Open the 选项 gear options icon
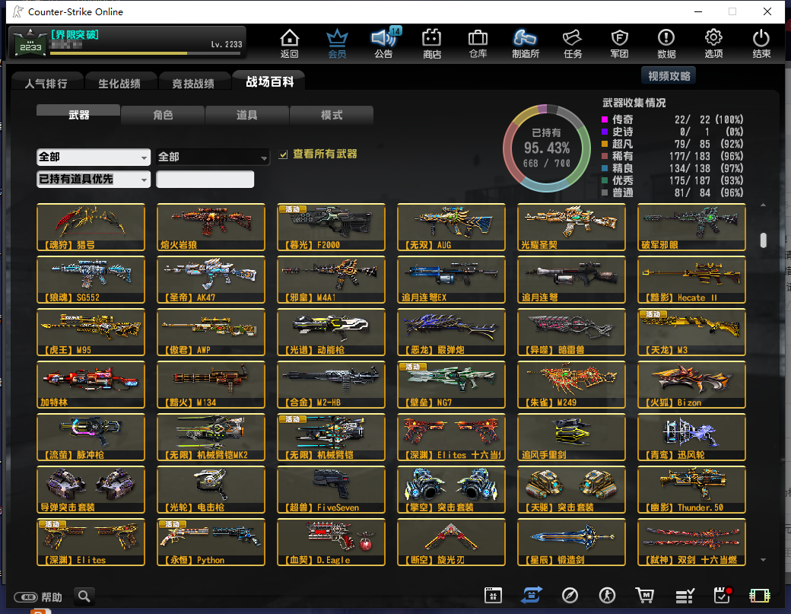The image size is (791, 614). 713,43
